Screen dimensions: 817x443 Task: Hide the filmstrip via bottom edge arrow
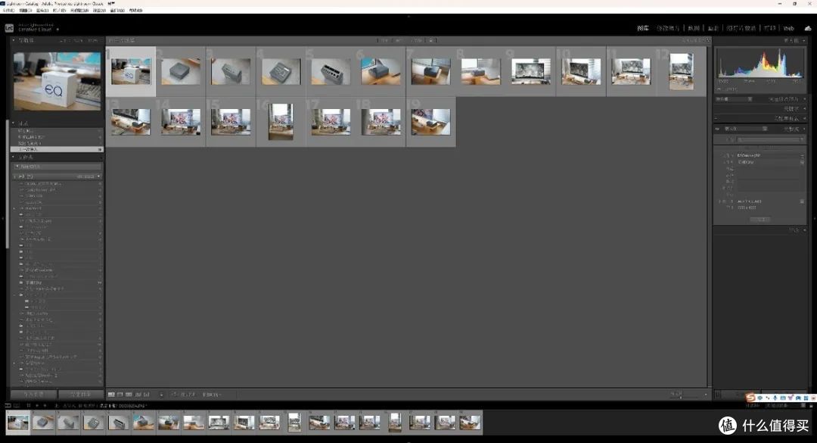click(x=408, y=441)
